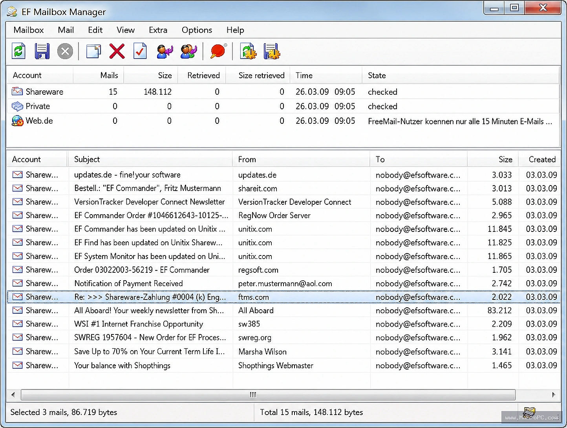Click envelope icon of VersionTracker Newsletter row
This screenshot has width=567, height=428.
pyautogui.click(x=17, y=202)
